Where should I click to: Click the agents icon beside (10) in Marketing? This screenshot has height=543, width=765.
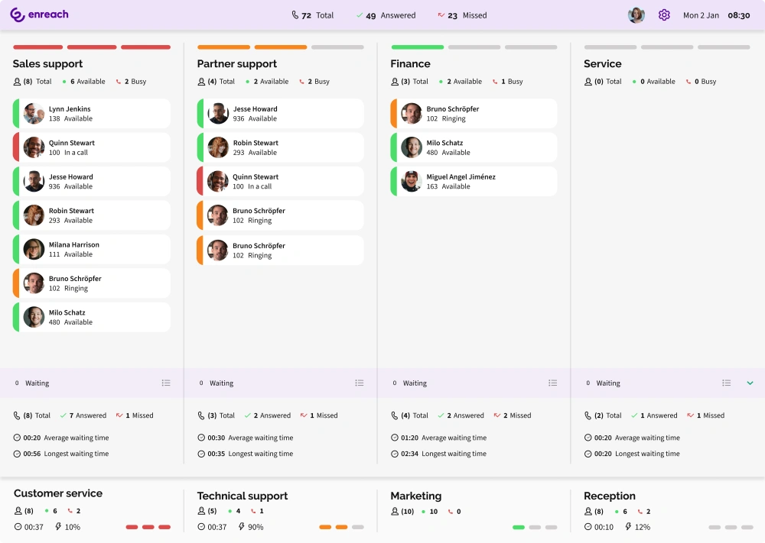point(393,512)
